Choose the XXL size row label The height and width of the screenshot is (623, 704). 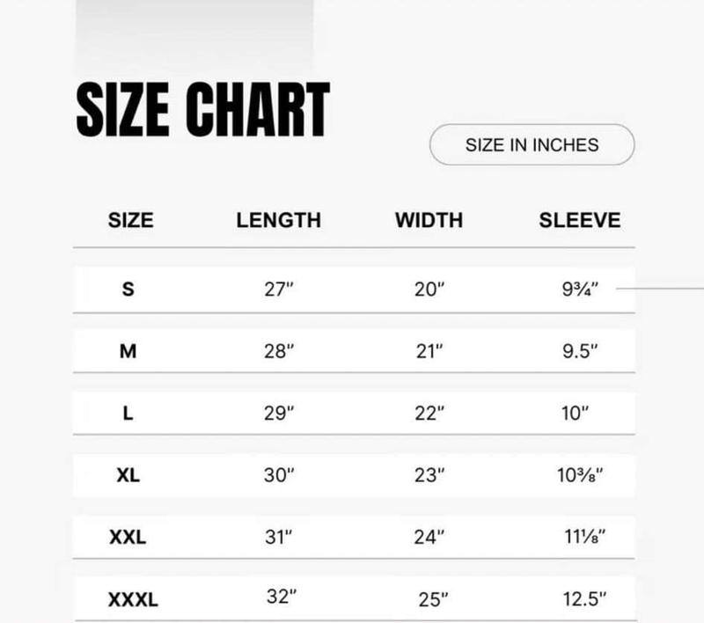coord(128,537)
